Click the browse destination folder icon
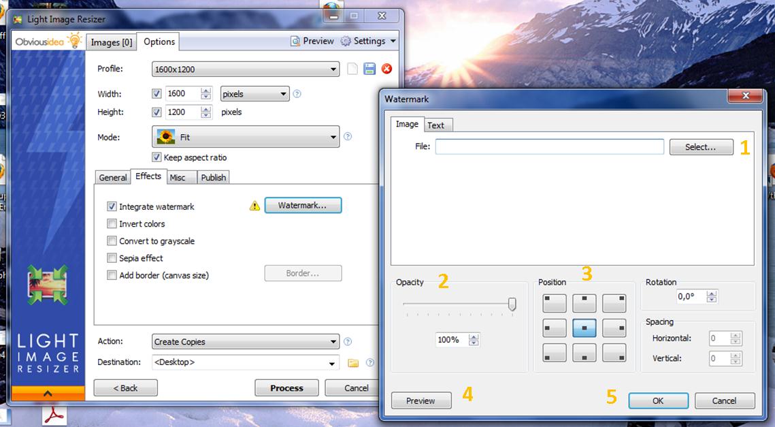775x427 pixels. pyautogui.click(x=353, y=363)
